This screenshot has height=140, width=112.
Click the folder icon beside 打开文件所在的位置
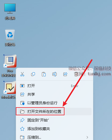22,112
